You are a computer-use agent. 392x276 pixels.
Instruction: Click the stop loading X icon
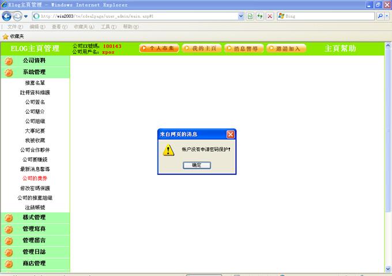tap(270, 16)
